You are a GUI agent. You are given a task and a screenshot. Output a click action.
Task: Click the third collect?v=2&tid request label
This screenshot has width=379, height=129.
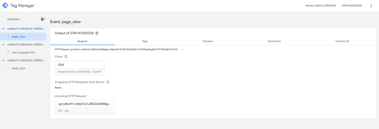point(26,60)
